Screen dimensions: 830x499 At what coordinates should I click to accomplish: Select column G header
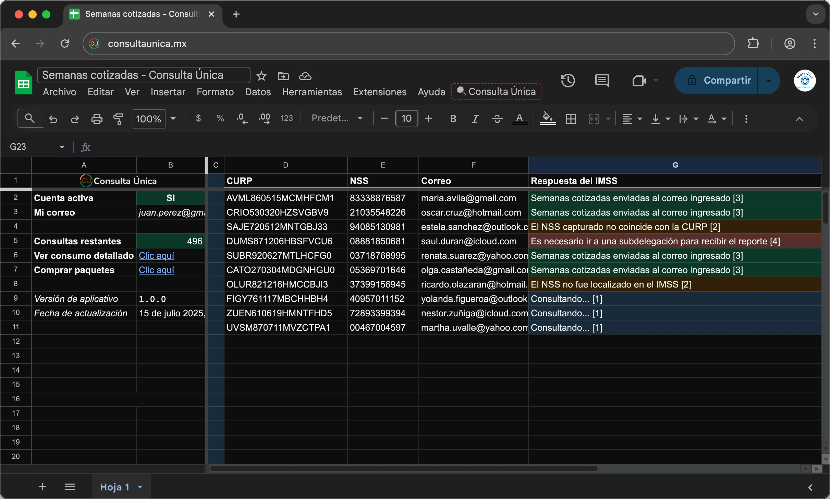675,165
